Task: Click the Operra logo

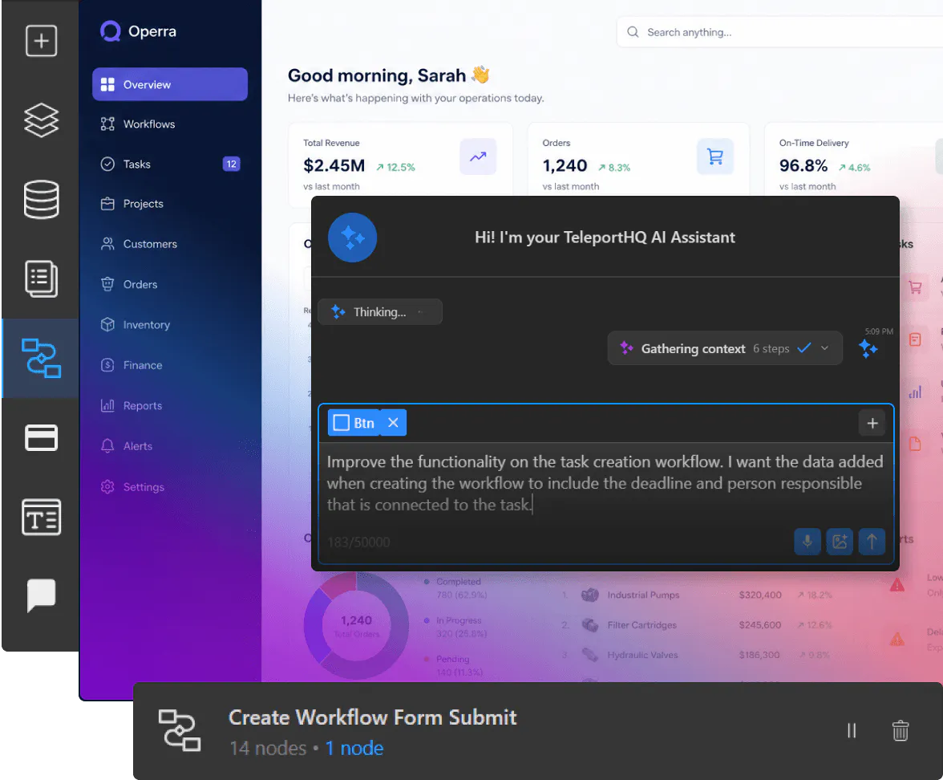Action: (138, 31)
